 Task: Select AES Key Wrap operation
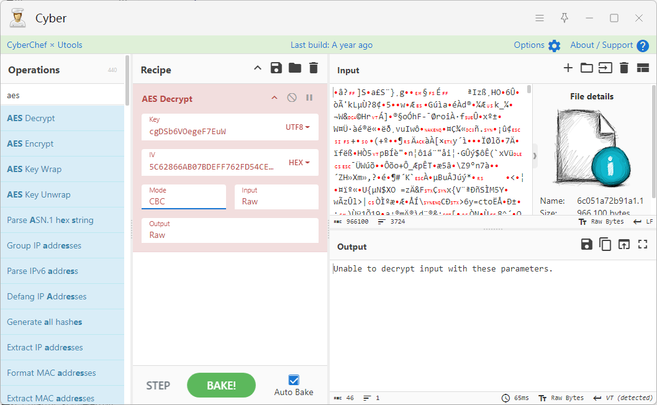pos(63,169)
